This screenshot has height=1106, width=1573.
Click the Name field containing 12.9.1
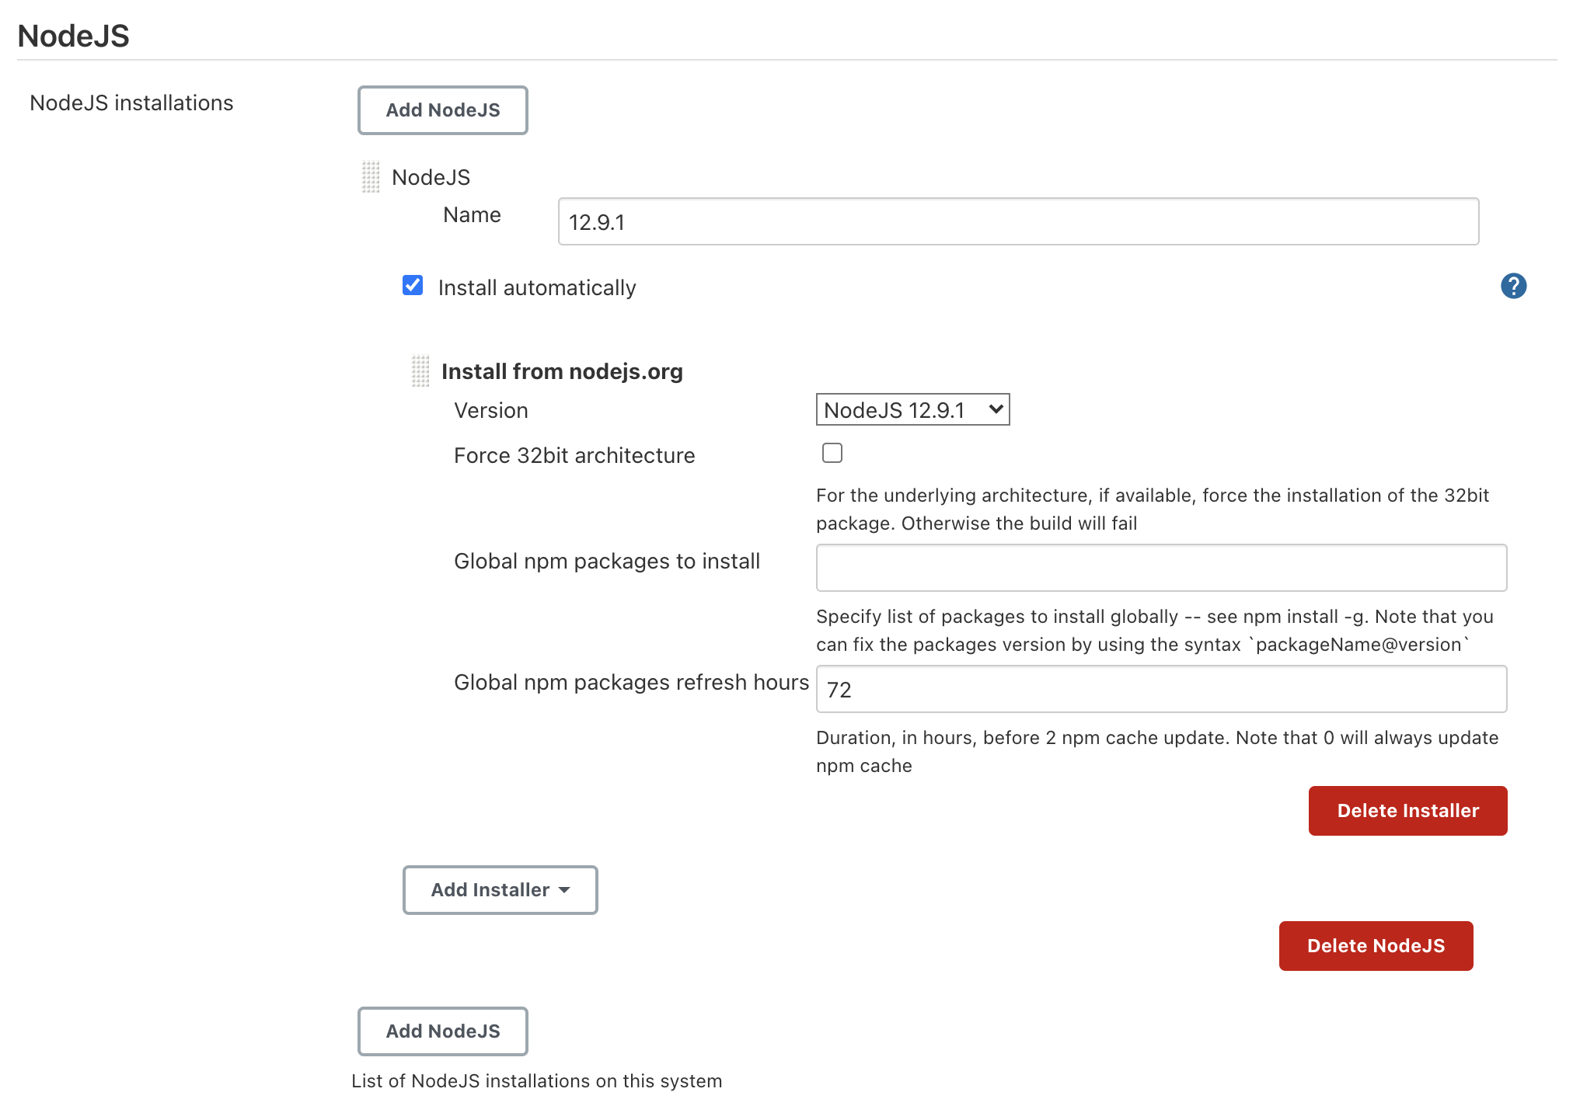pyautogui.click(x=1017, y=222)
